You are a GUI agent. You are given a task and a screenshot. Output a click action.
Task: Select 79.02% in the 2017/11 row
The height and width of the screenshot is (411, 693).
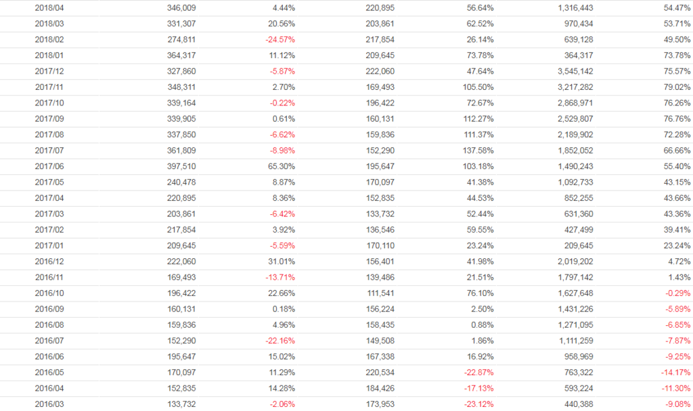pyautogui.click(x=677, y=87)
